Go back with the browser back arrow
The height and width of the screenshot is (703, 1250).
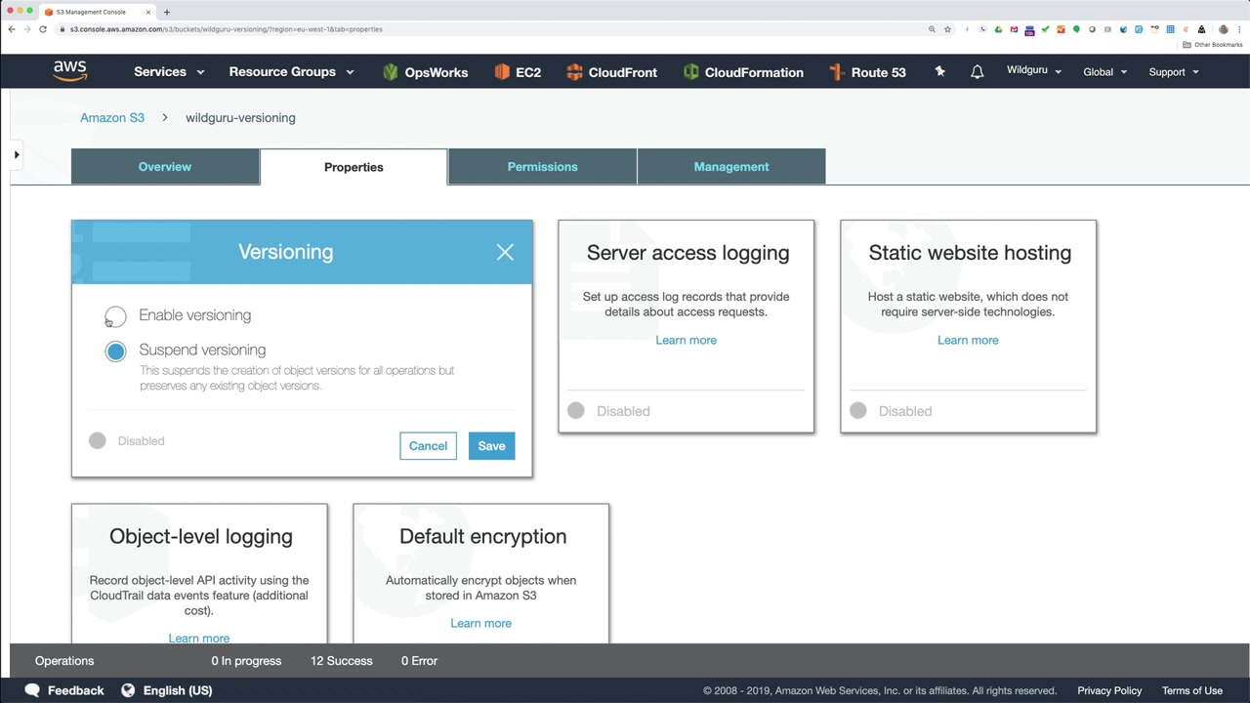point(12,29)
